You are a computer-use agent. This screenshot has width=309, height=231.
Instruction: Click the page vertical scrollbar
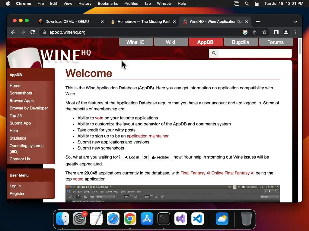300,46
